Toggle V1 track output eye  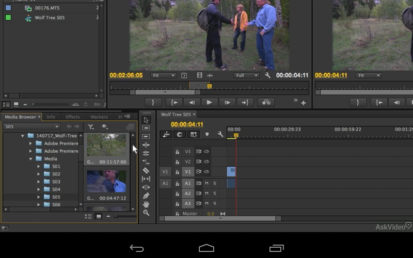(x=206, y=172)
